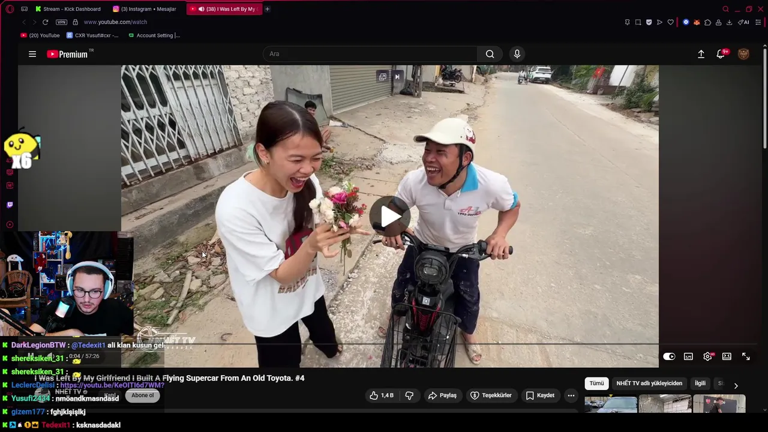
Task: Open YouTube notifications bell
Action: point(721,54)
